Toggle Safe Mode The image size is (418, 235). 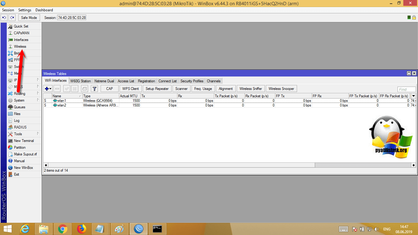pyautogui.click(x=29, y=18)
